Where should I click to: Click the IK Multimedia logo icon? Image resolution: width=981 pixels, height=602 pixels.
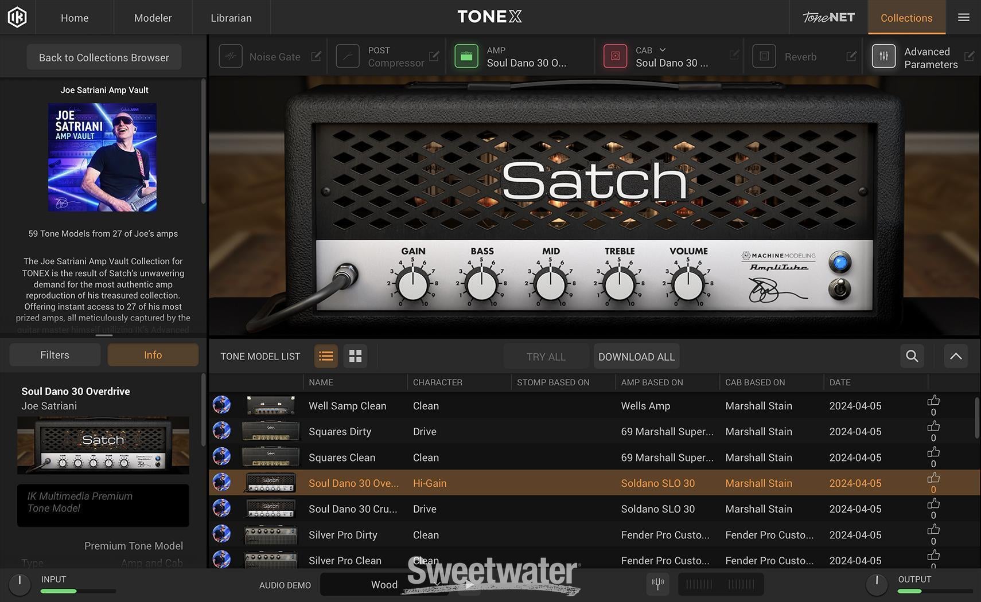coord(17,17)
